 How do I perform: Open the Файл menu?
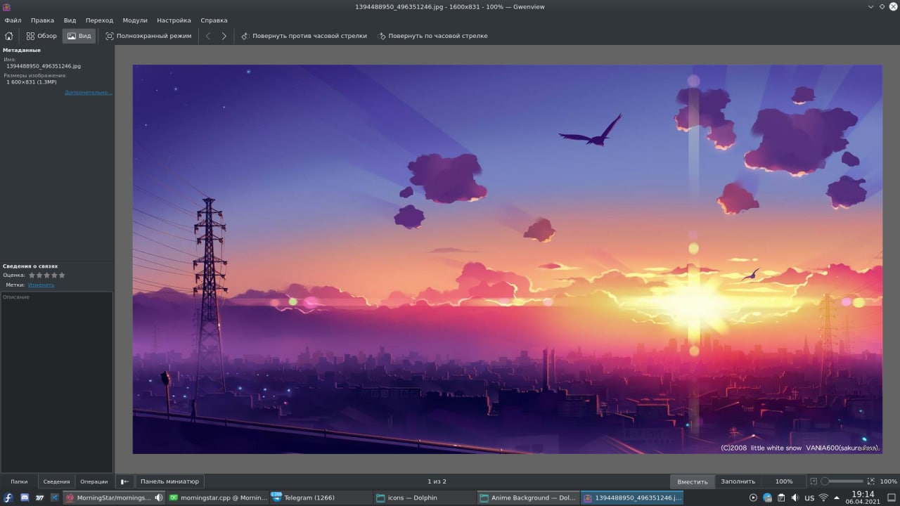point(13,20)
